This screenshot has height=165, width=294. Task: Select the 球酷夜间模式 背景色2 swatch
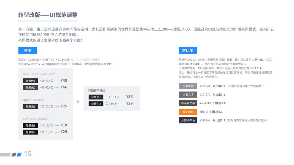pos(96,104)
